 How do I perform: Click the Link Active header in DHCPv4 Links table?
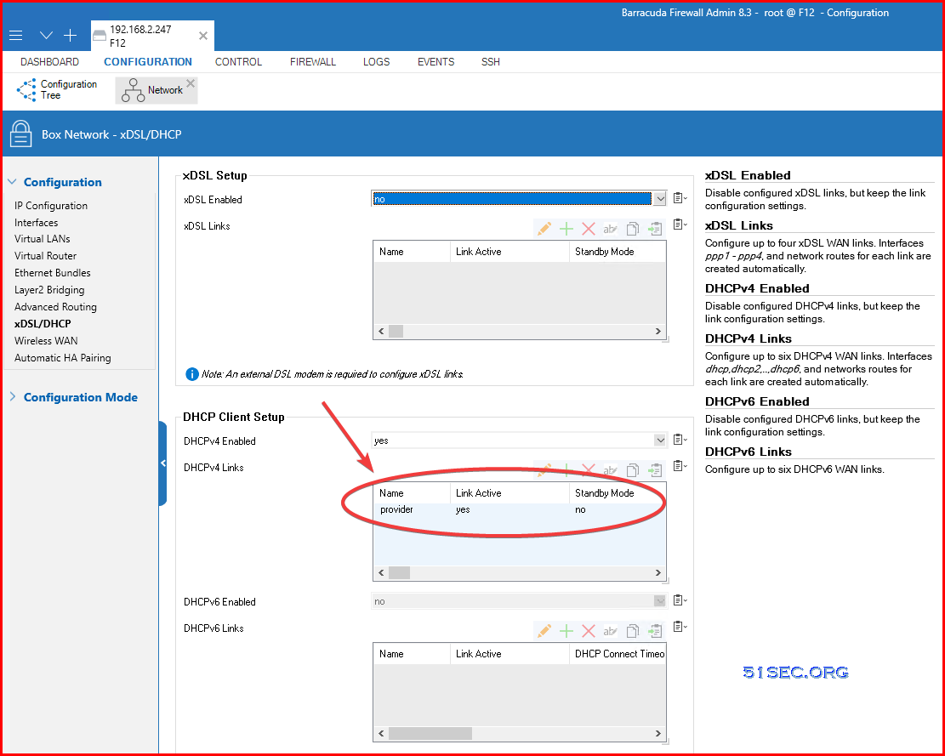coord(510,492)
